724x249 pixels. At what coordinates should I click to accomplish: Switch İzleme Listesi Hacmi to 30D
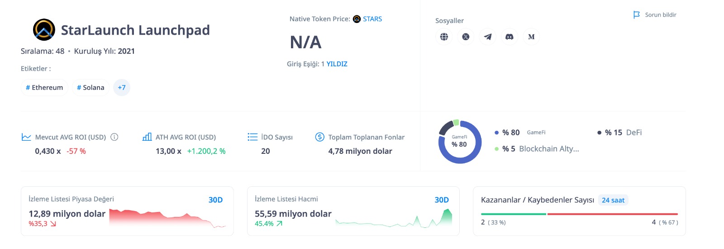[x=442, y=200]
